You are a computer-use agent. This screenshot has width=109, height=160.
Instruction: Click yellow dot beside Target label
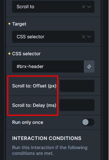pos(9,24)
